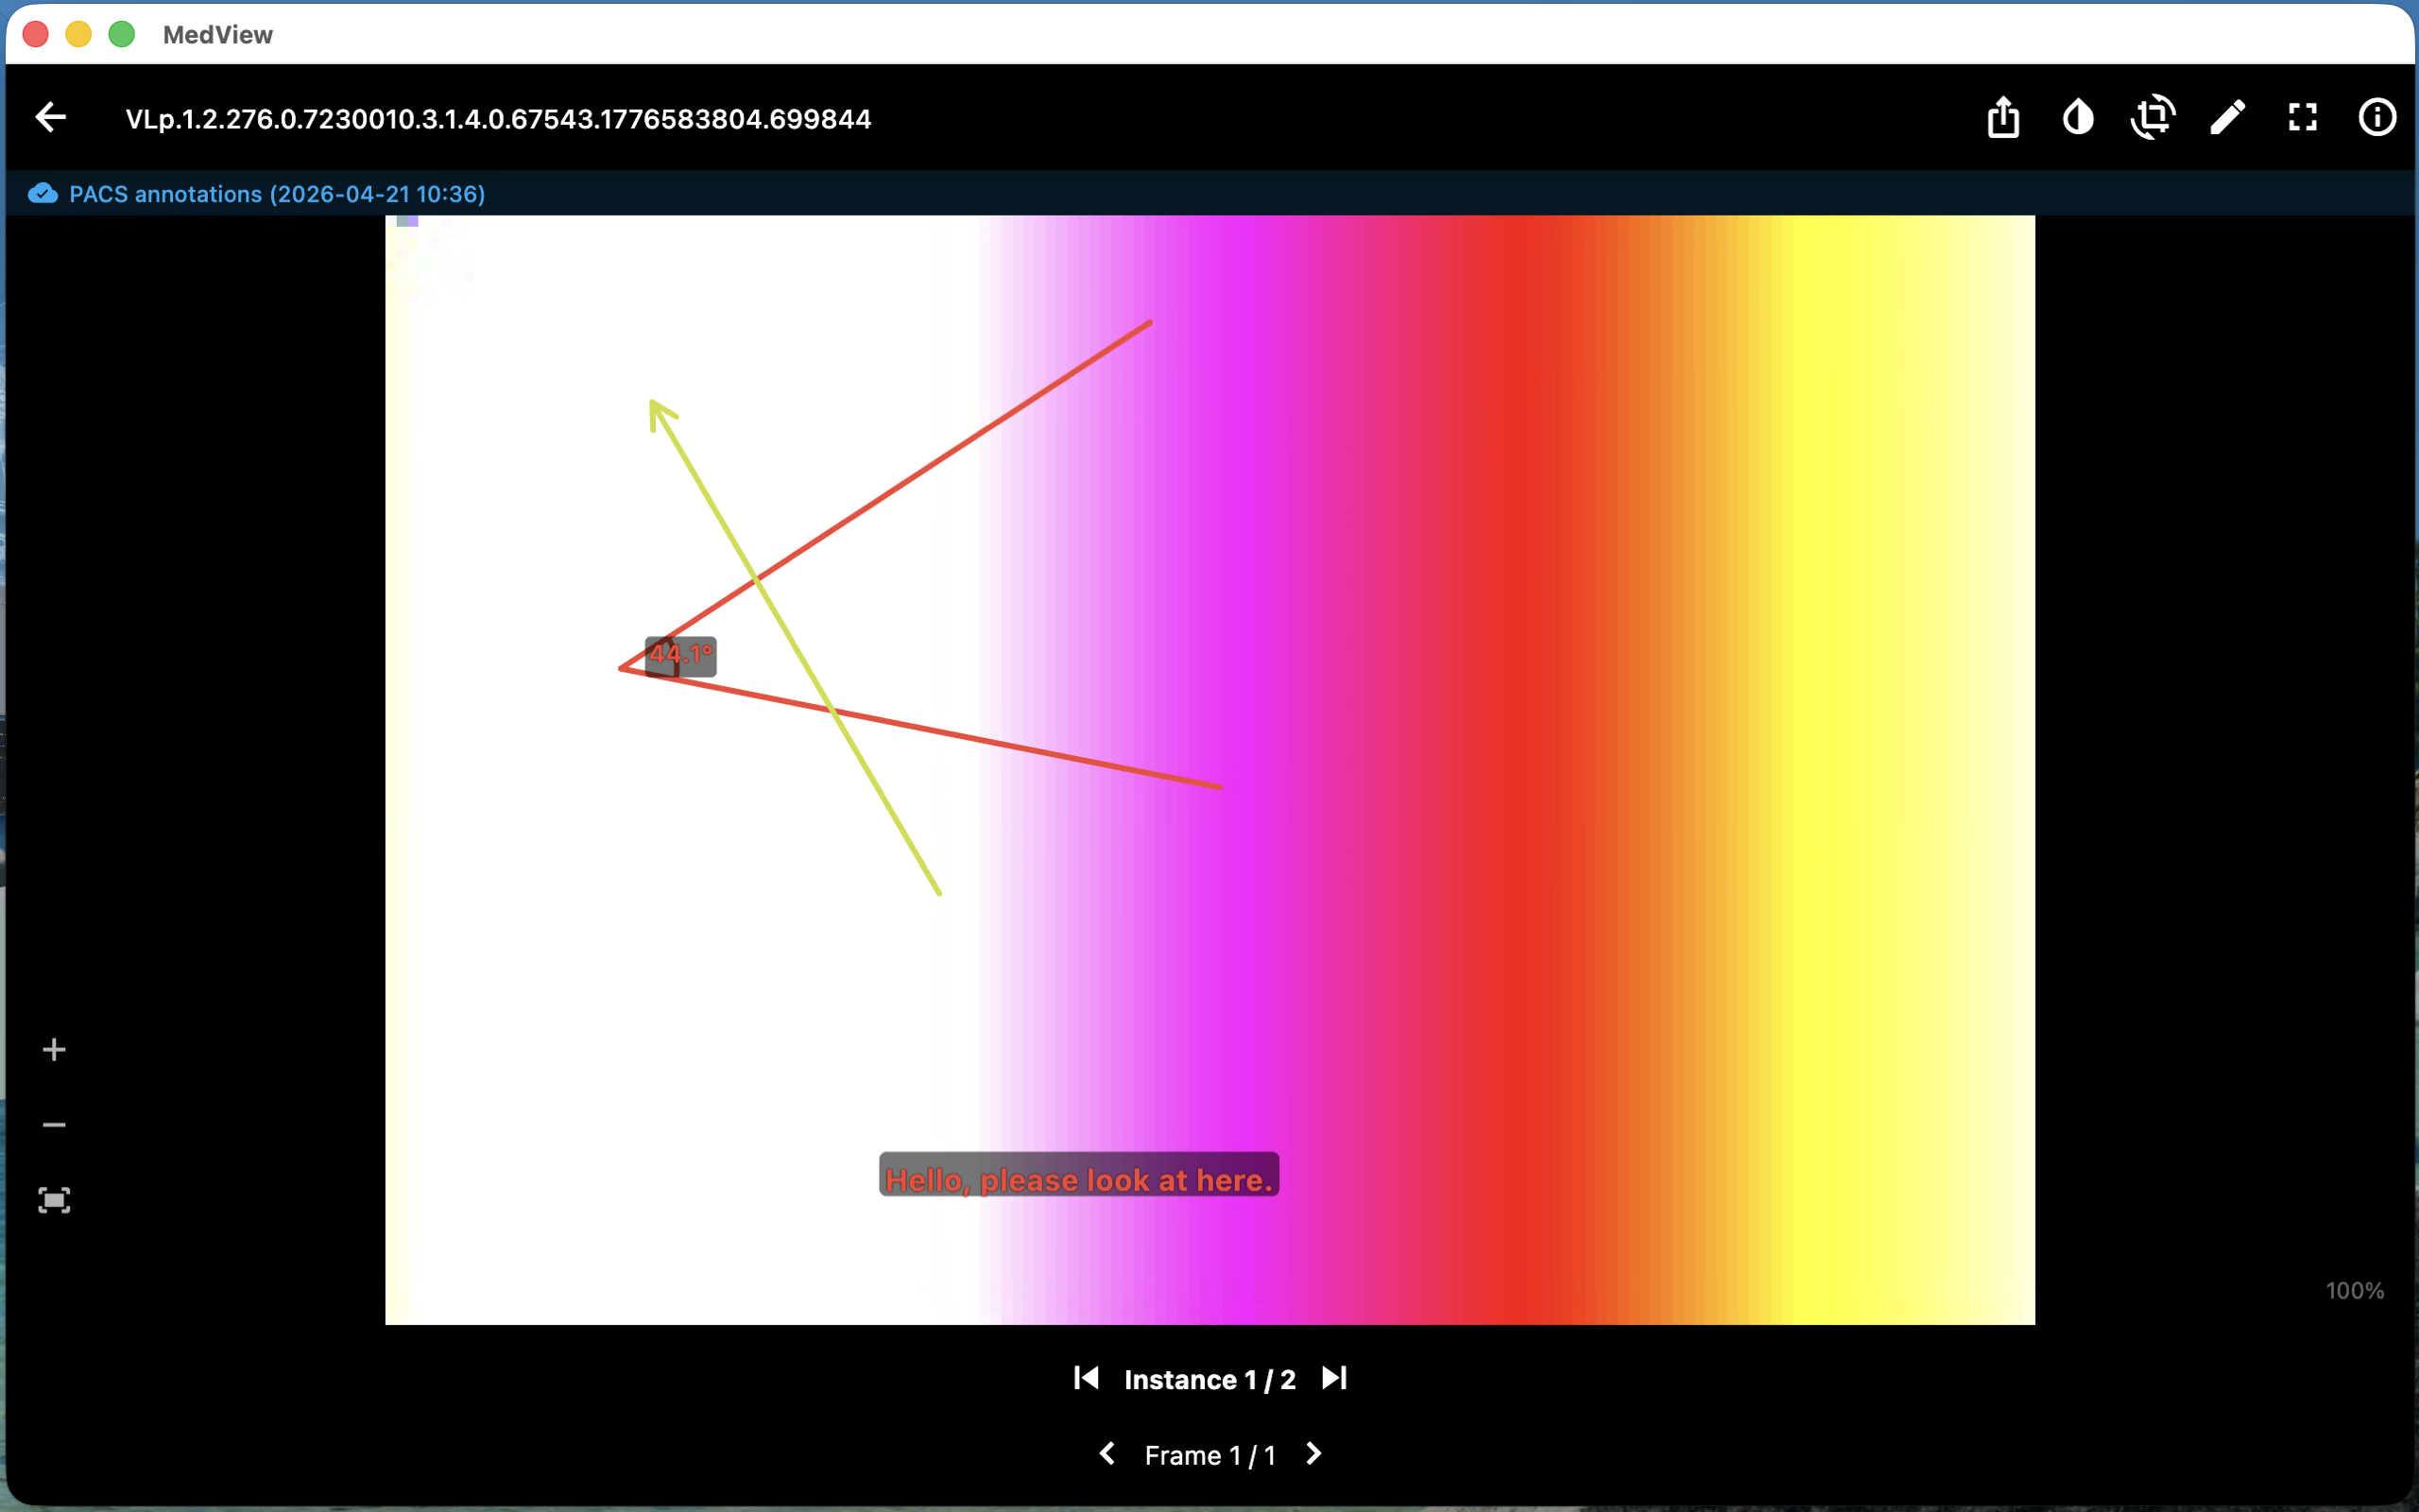
Task: Open the crop and rotate tool
Action: point(2153,118)
